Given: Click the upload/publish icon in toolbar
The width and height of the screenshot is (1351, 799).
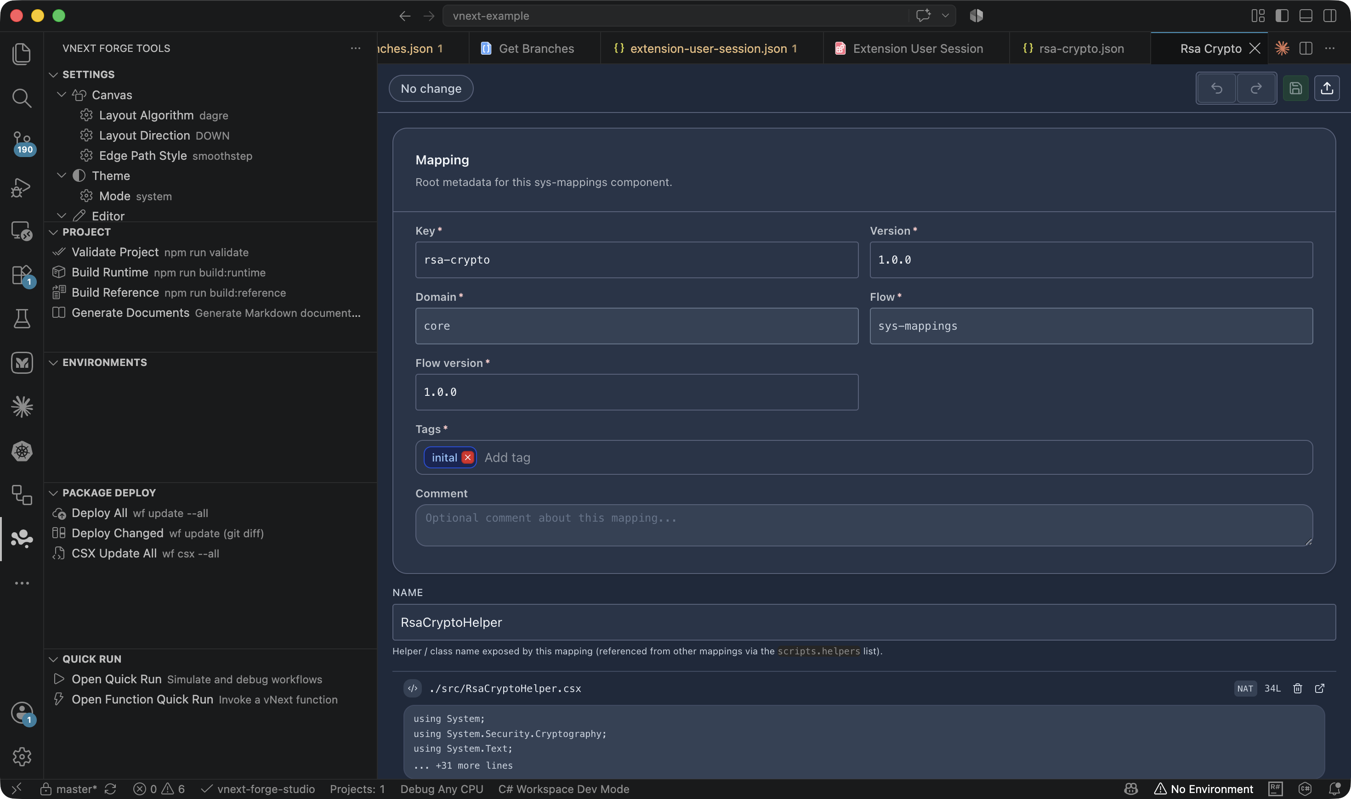Looking at the screenshot, I should pos(1327,88).
